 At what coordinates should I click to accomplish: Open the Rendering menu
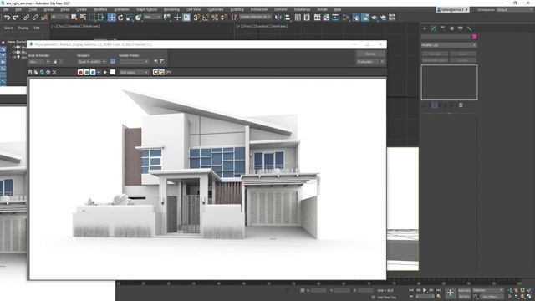171,9
